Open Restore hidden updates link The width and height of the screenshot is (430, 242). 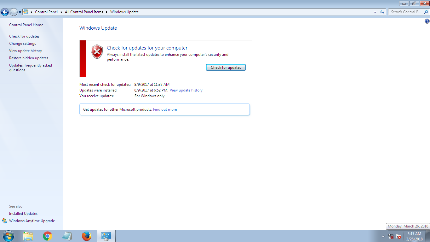pyautogui.click(x=29, y=58)
